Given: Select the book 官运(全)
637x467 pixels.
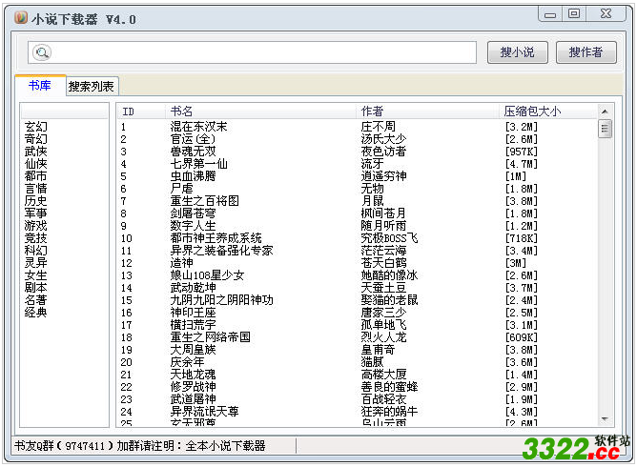Looking at the screenshot, I should (193, 139).
